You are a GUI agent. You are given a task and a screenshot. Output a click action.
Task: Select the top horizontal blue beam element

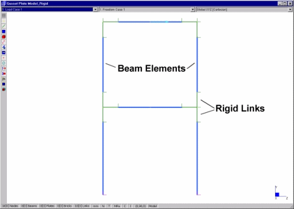click(x=150, y=22)
